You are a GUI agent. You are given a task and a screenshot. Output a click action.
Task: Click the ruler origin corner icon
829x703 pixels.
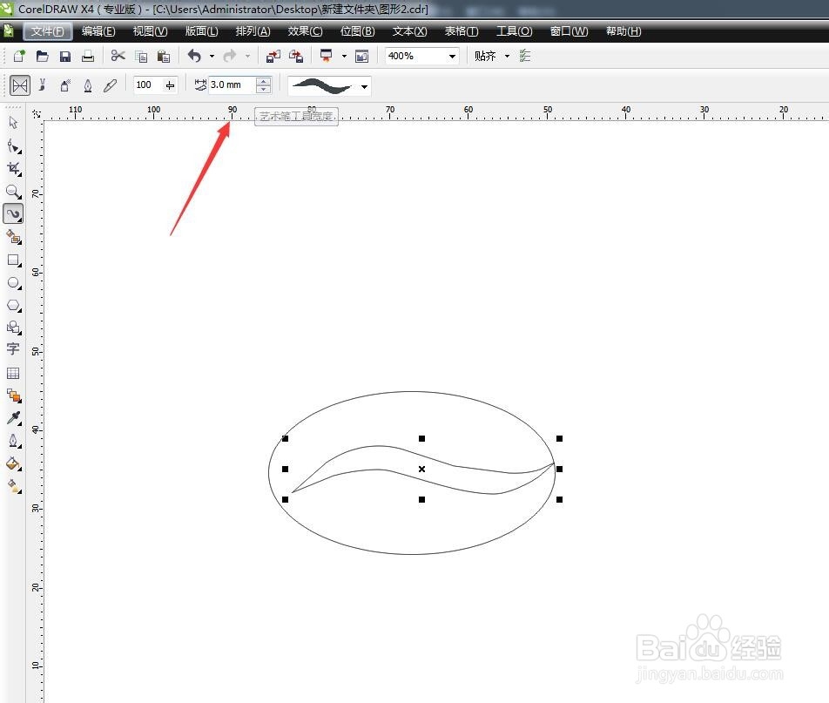[x=36, y=114]
